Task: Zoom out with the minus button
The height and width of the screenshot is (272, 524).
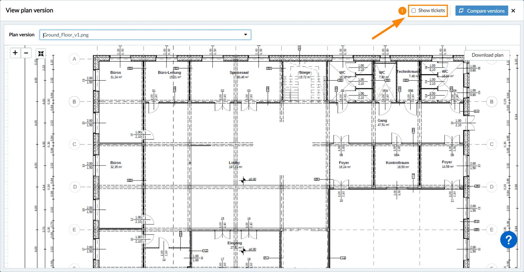Action: coord(26,53)
